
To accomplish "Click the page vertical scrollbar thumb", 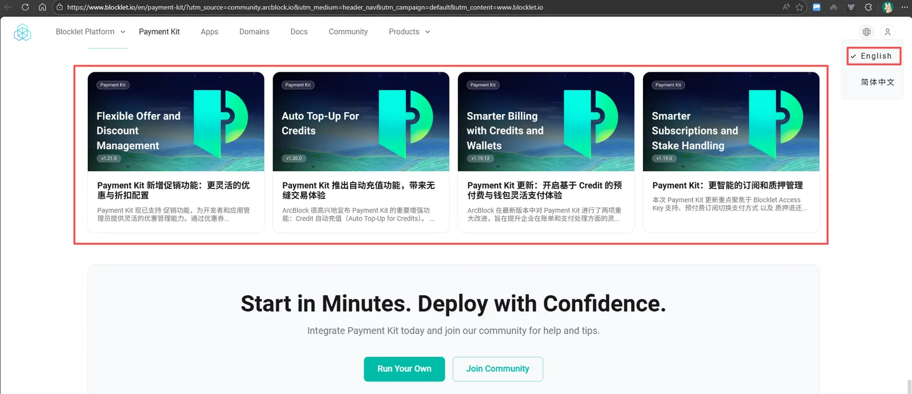I will tap(910, 387).
